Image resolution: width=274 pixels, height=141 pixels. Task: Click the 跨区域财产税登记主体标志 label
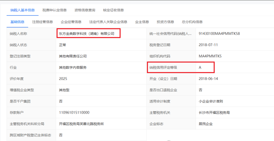pyautogui.click(x=30, y=135)
